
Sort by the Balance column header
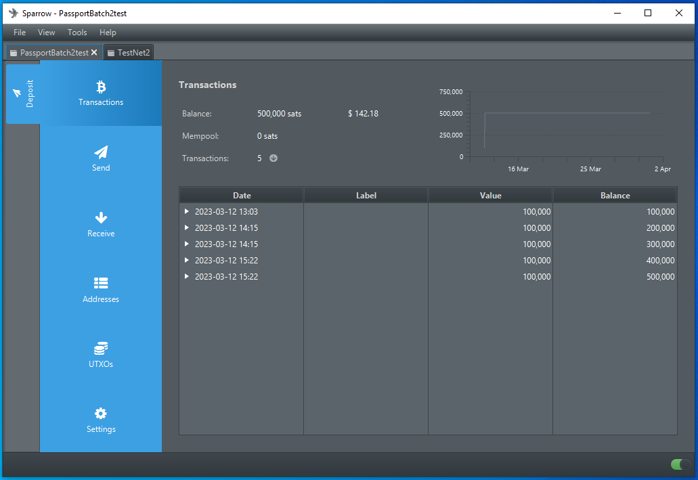tap(615, 196)
